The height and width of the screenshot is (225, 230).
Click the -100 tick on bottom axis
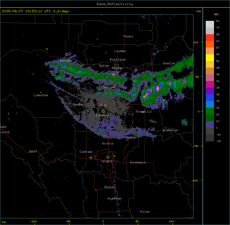[x=33, y=221]
